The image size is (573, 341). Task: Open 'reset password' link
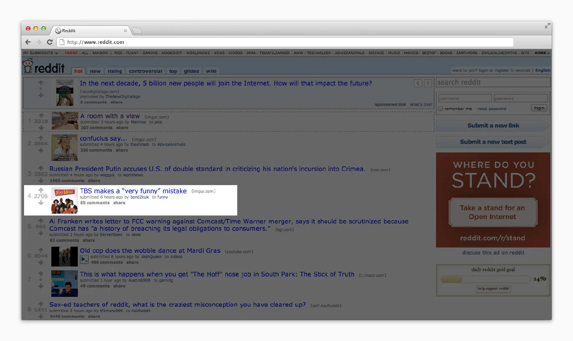pos(492,109)
